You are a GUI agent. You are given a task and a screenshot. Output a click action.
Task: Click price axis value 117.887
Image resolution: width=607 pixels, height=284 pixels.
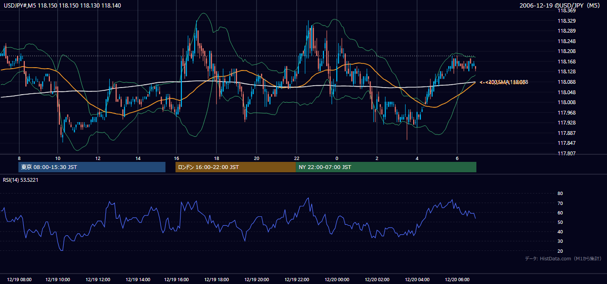coord(567,133)
